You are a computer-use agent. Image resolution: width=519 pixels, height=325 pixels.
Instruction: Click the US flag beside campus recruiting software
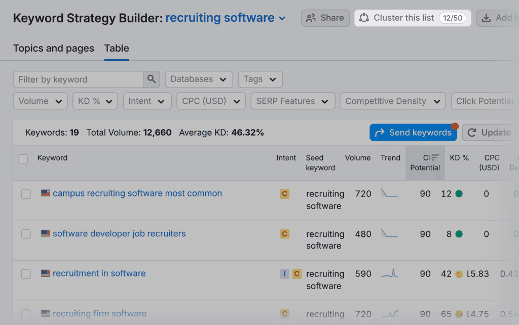tap(46, 193)
